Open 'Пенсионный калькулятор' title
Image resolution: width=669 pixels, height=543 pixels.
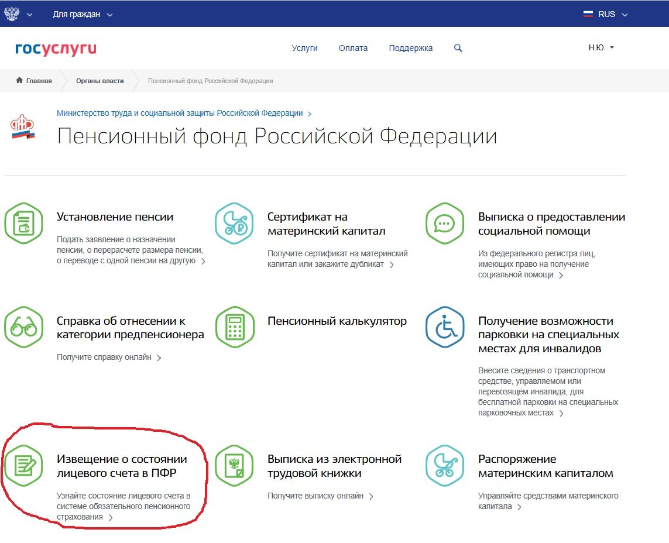coord(337,321)
